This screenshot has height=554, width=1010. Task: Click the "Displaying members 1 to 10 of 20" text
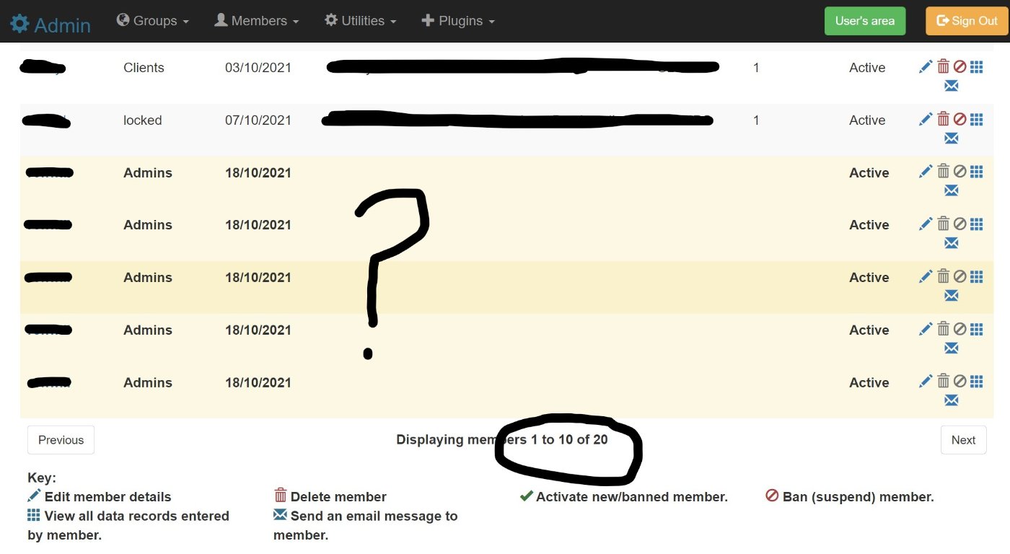pyautogui.click(x=502, y=440)
